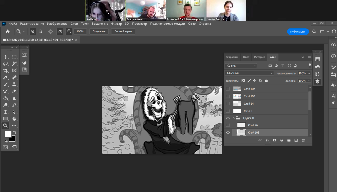Image resolution: width=337 pixels, height=192 pixels.
Task: Choose Zoom In mode in options bar
Action: tap(33, 31)
